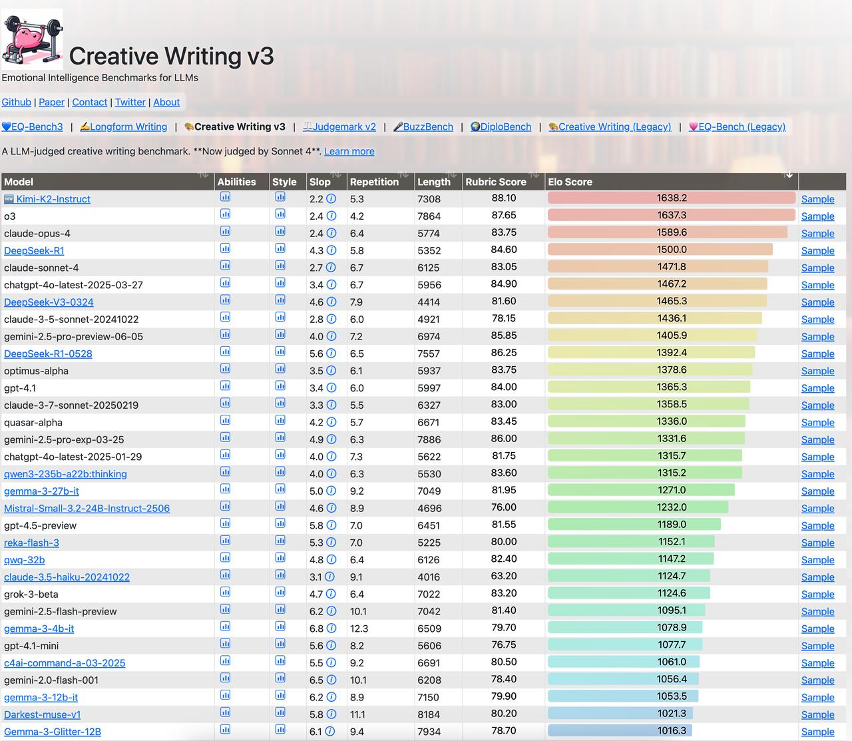
Task: Open Style chart icon for claude-3-5-sonnet-20241022
Action: [x=280, y=318]
